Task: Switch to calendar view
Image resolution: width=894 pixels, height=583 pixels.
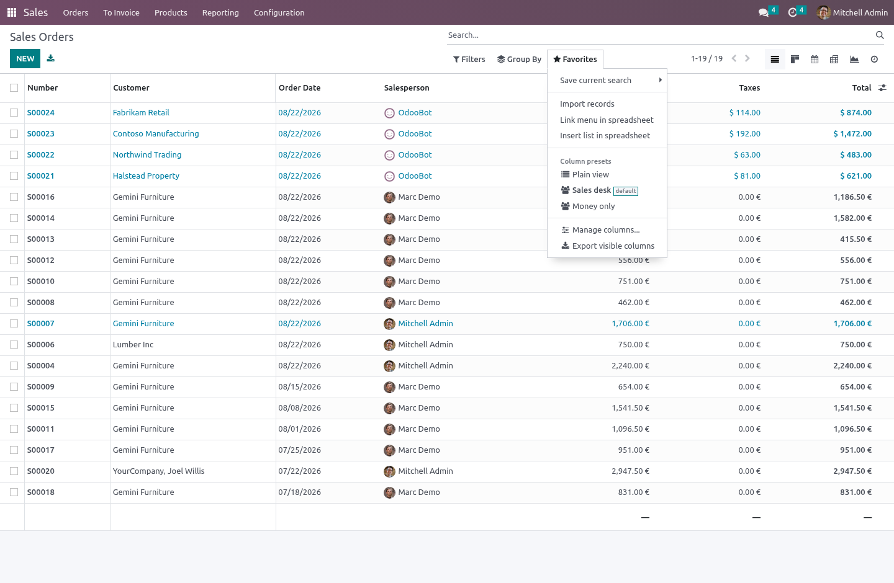Action: (815, 59)
